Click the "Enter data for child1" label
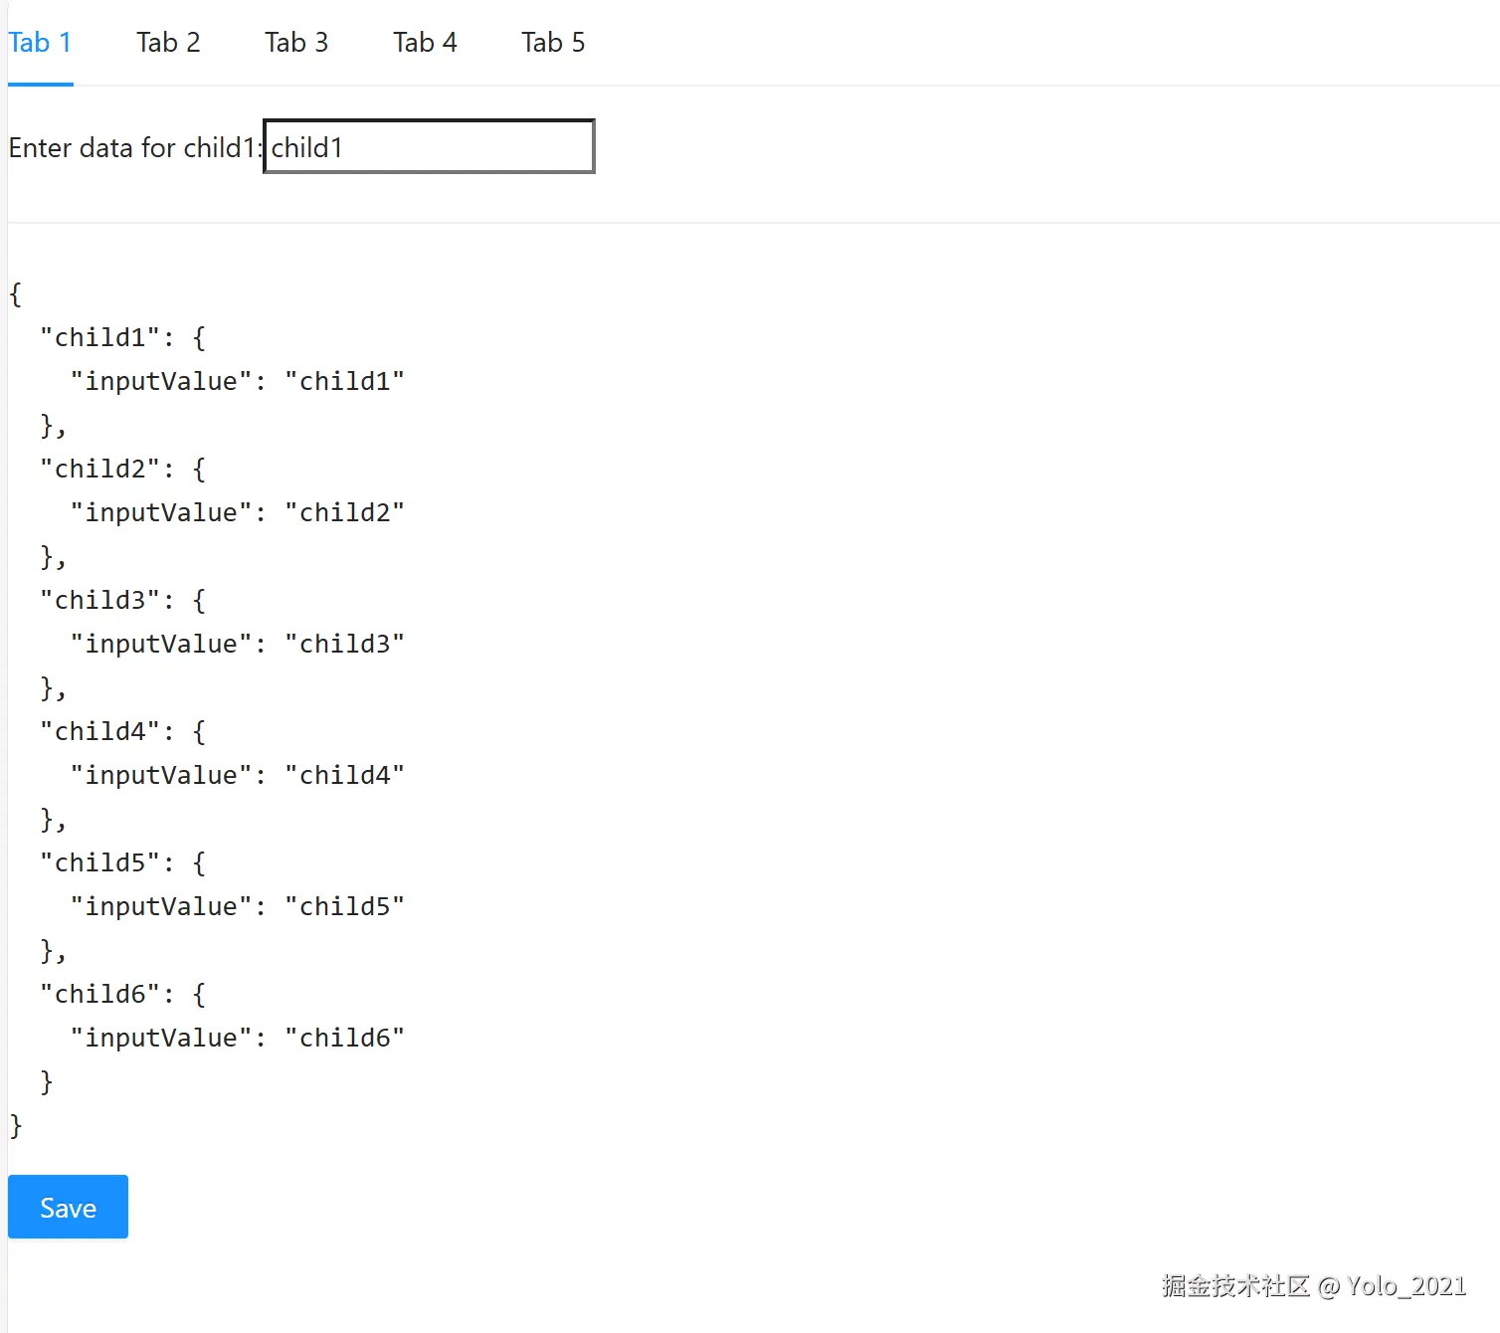1500x1333 pixels. click(133, 148)
